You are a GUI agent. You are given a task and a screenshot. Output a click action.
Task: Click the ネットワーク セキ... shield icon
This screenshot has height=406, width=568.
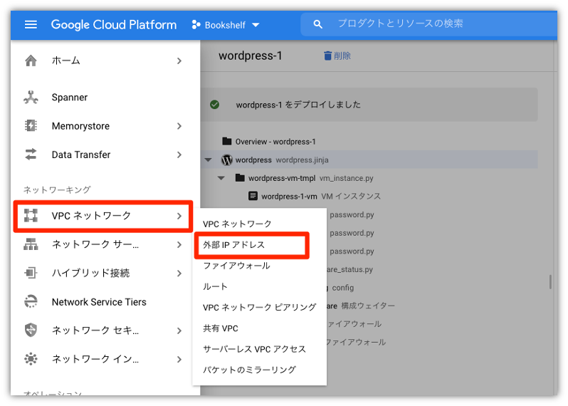click(x=31, y=330)
